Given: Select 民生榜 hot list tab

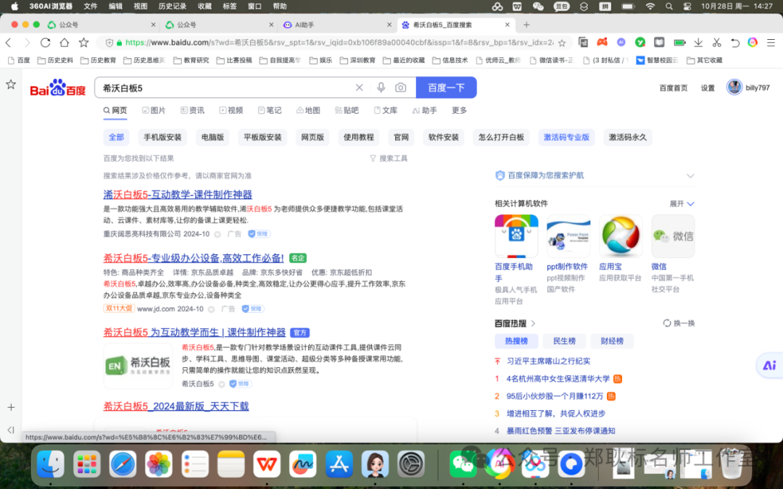Looking at the screenshot, I should 564,340.
